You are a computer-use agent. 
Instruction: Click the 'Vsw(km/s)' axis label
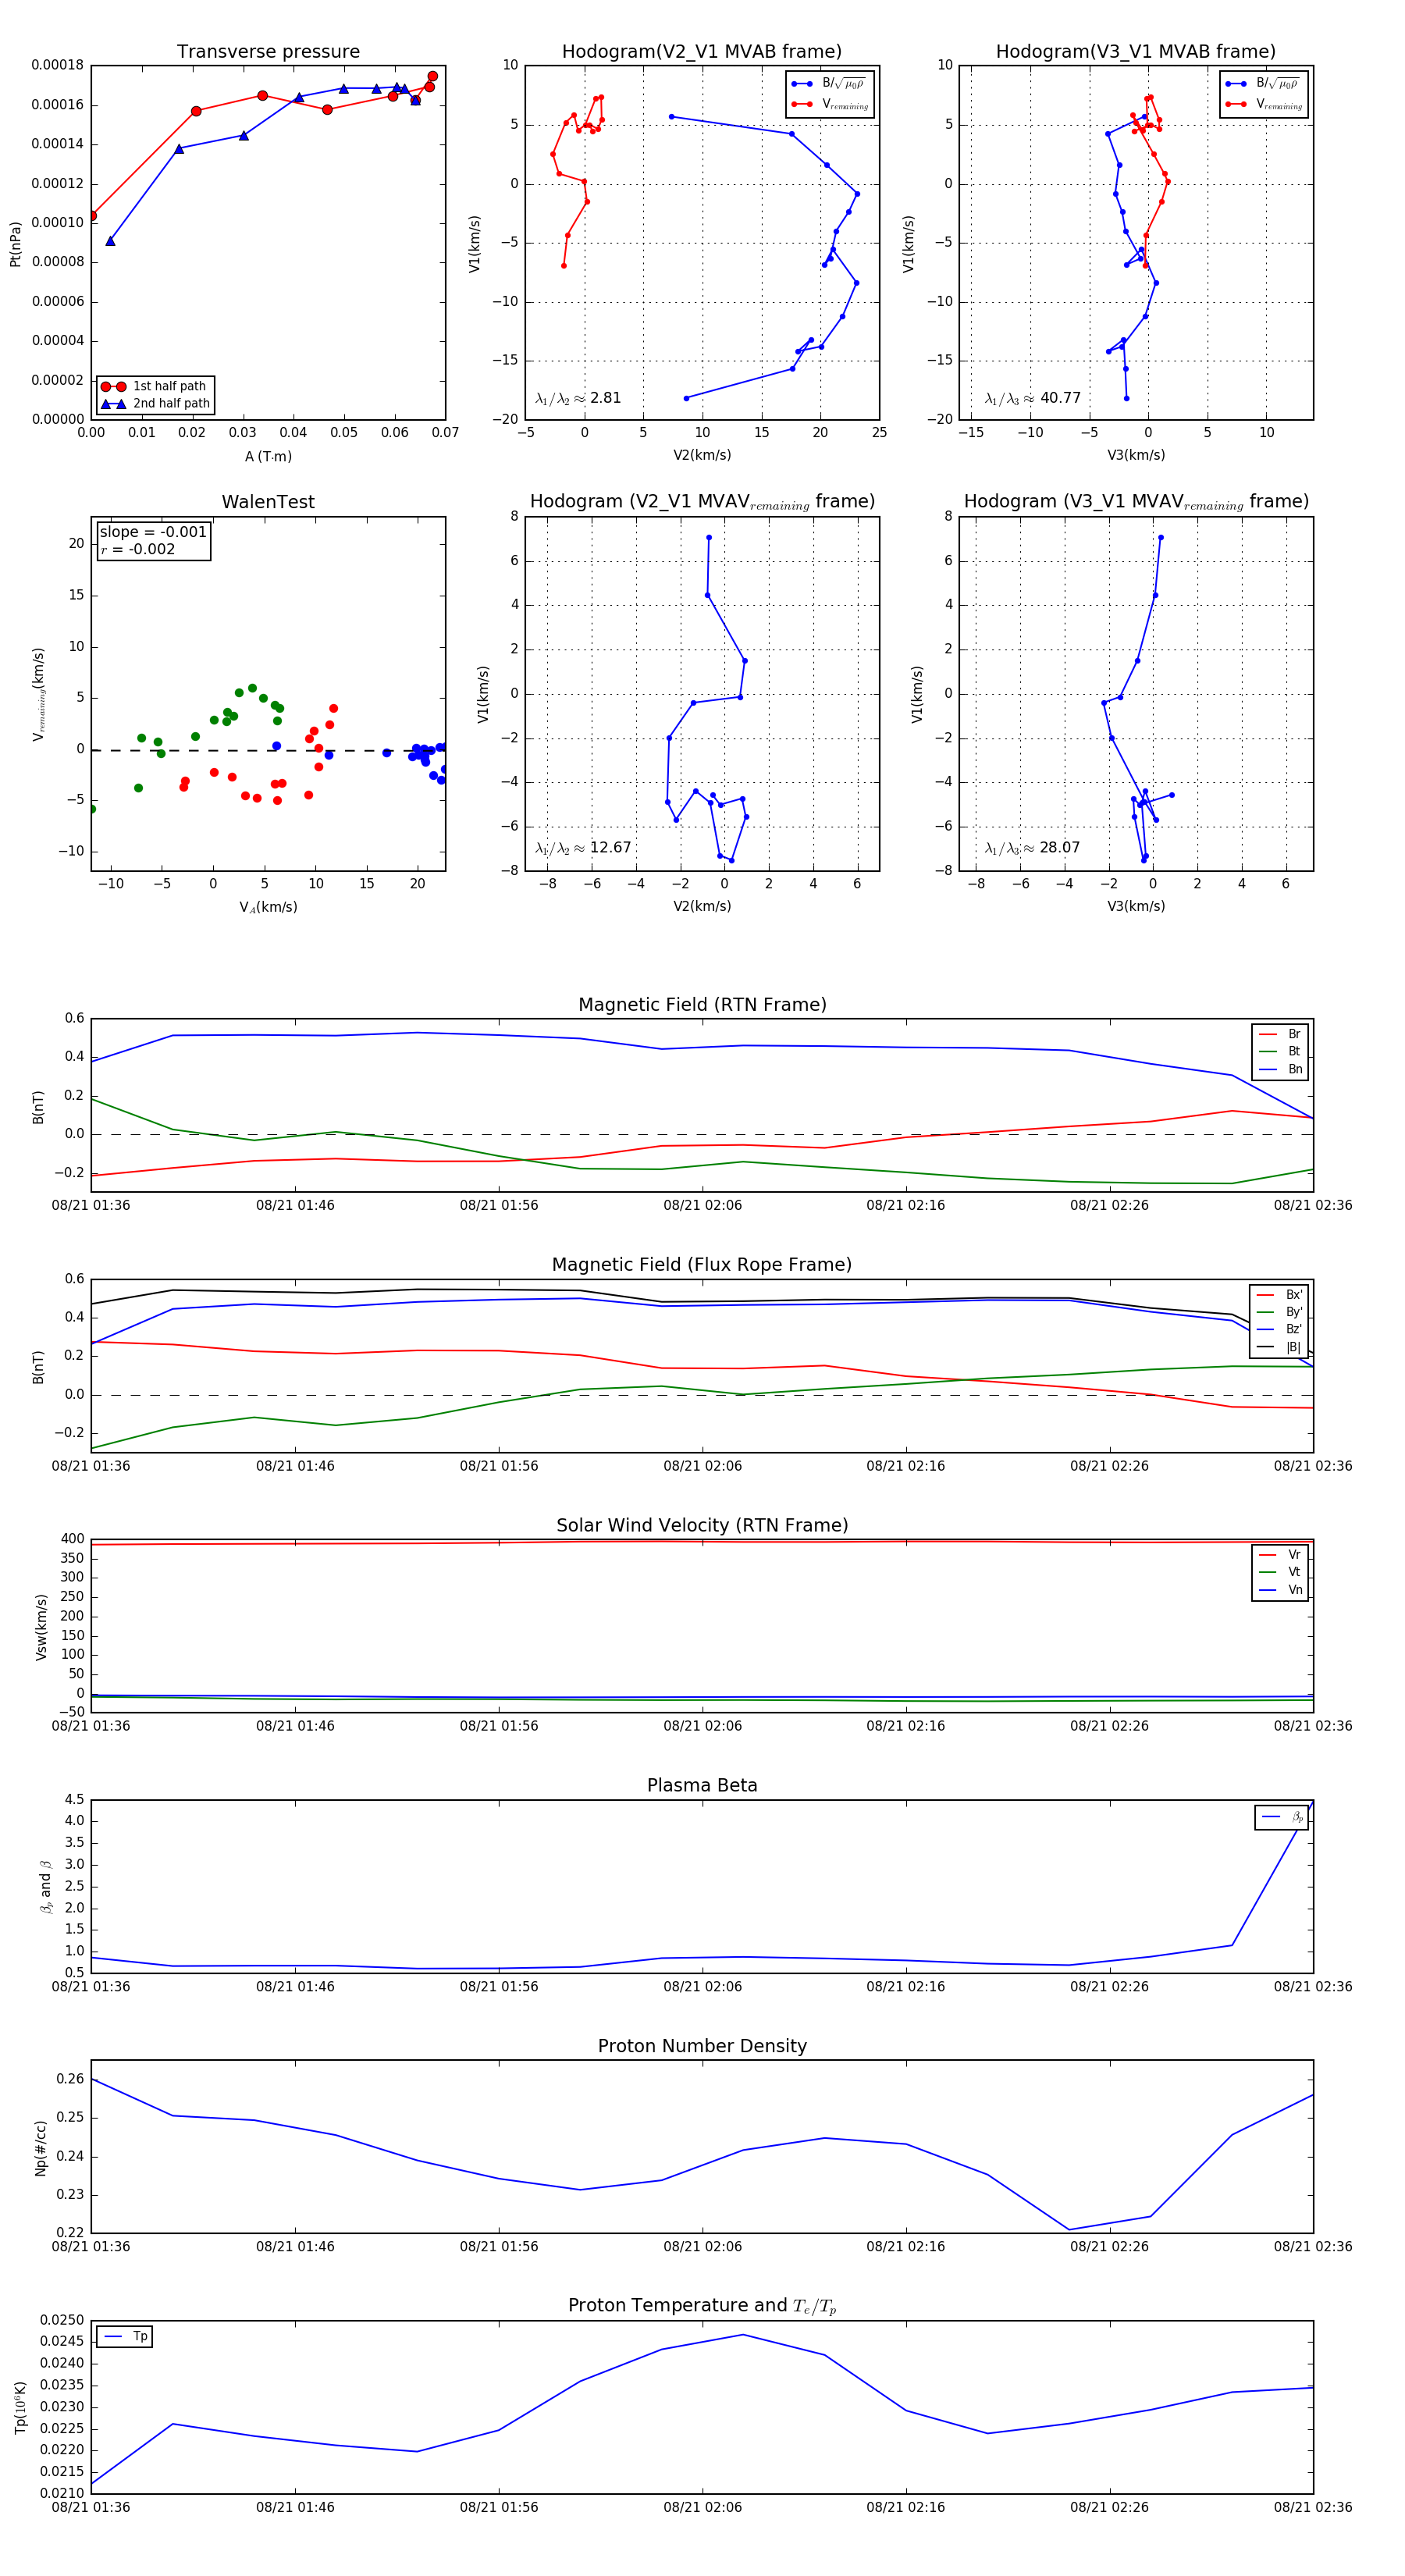(41, 1627)
